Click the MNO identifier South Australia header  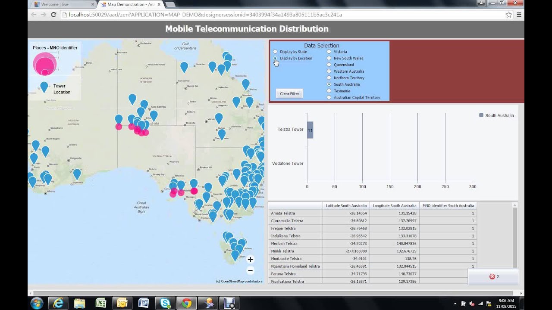point(448,206)
